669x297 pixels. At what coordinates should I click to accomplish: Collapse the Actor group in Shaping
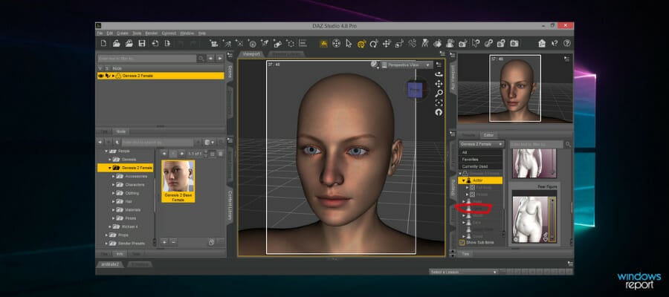click(464, 180)
